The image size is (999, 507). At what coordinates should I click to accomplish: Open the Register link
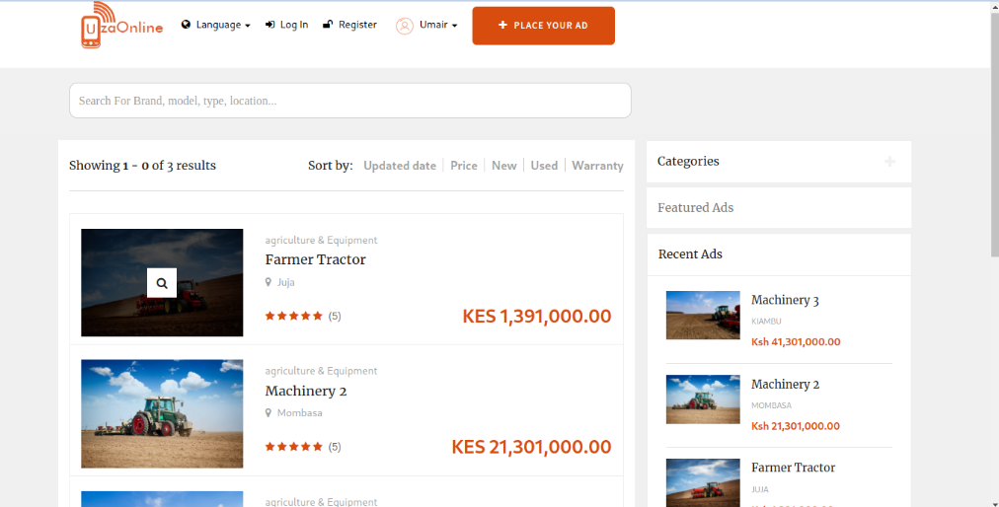click(349, 25)
